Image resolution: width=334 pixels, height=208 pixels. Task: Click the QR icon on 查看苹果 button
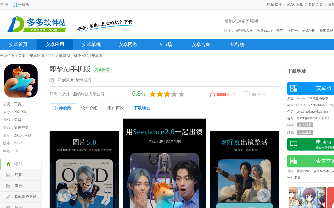294,161
